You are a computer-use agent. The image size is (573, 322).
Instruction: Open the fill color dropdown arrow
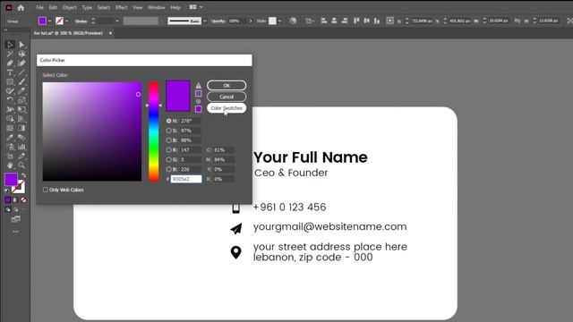click(x=50, y=21)
